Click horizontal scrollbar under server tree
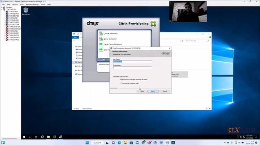The height and width of the screenshot is (146, 260). [x=10, y=138]
